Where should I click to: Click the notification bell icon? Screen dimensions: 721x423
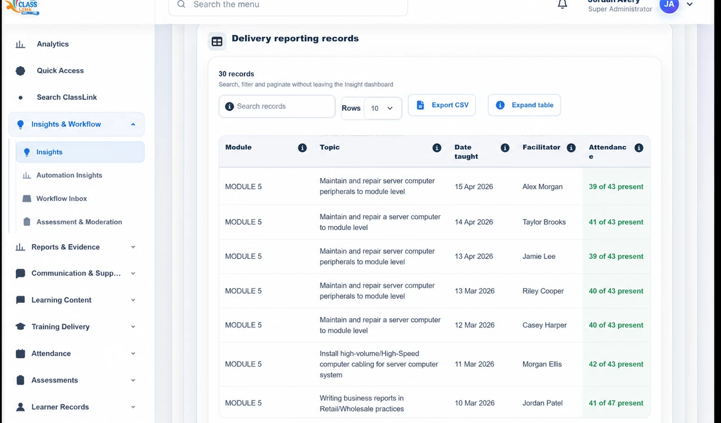562,4
